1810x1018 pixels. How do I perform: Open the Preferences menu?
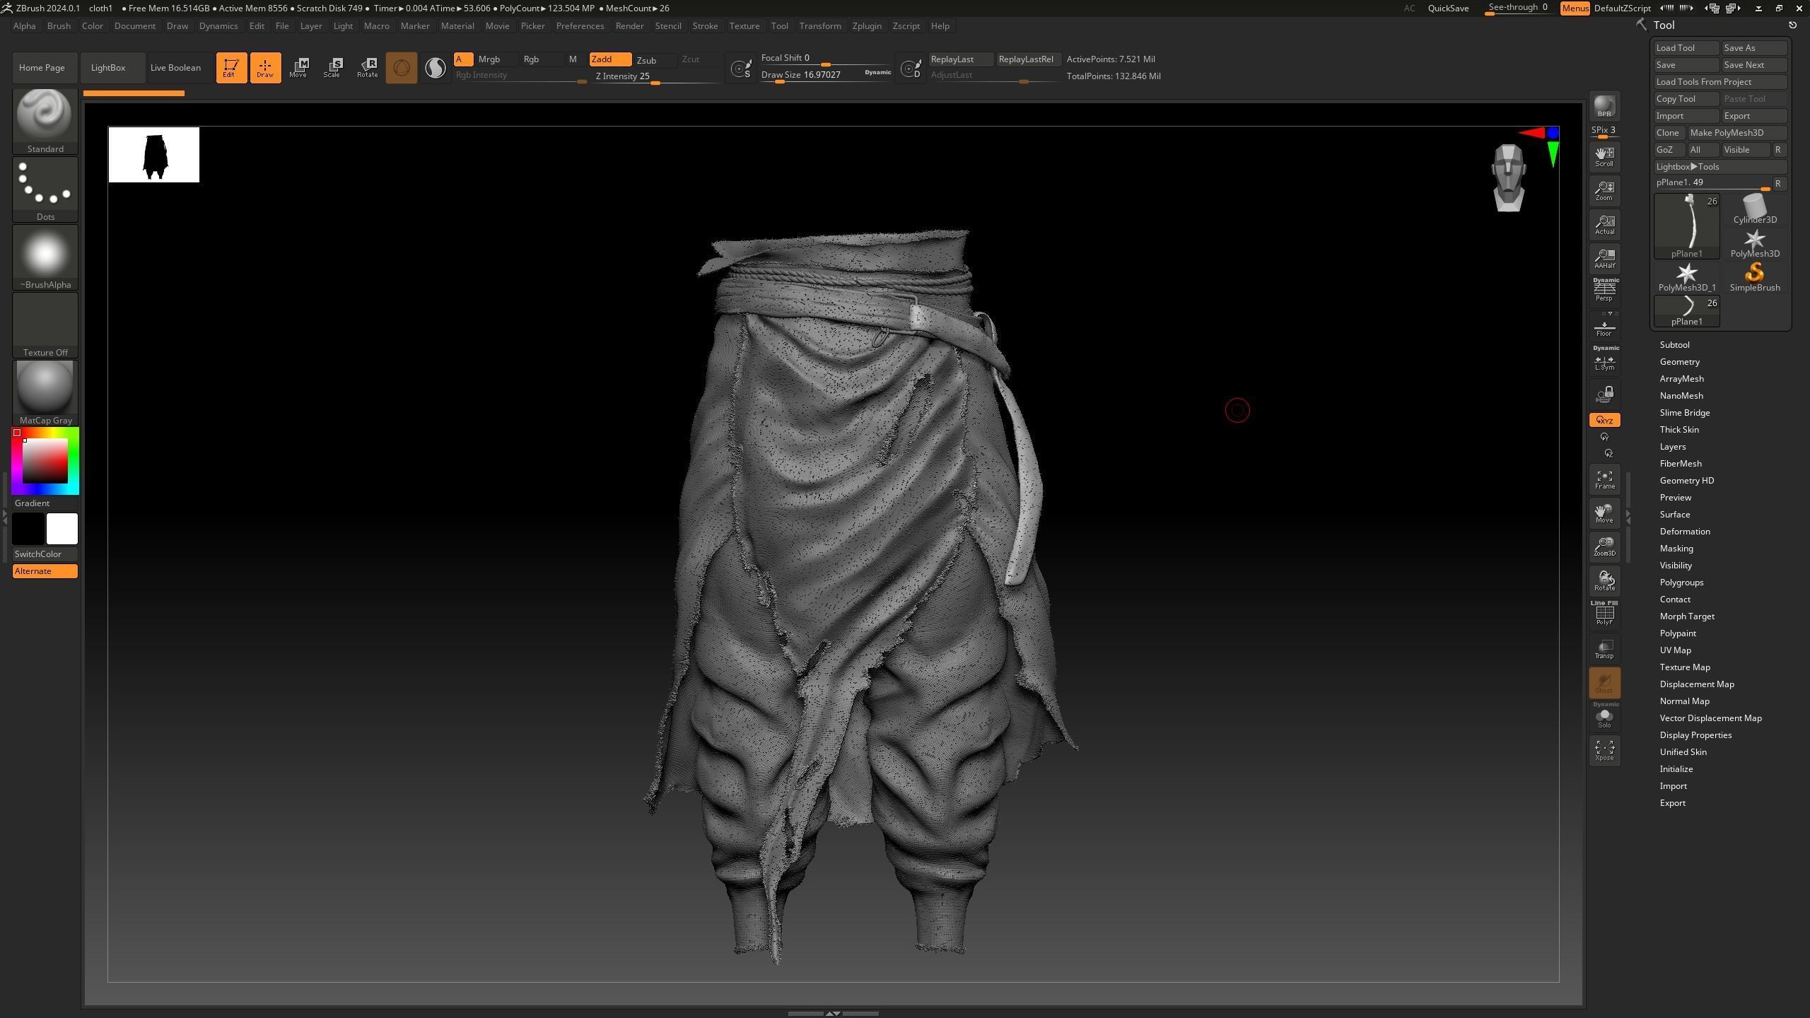[x=580, y=26]
